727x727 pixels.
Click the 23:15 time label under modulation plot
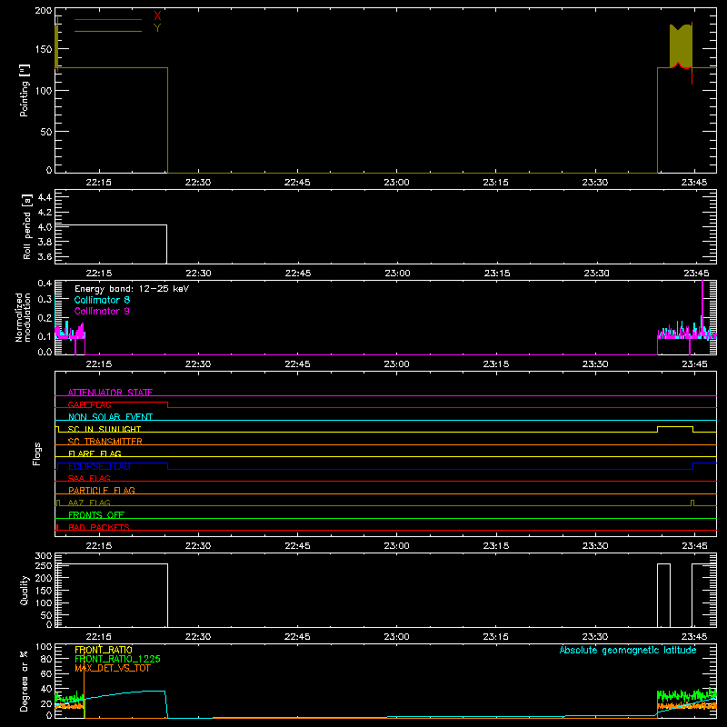(x=496, y=364)
